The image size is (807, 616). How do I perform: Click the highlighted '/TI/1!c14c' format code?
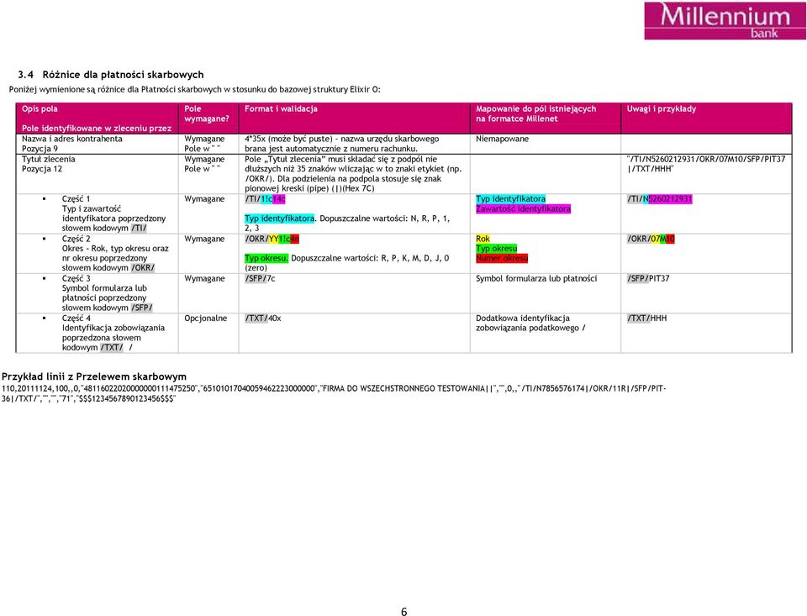[265, 198]
